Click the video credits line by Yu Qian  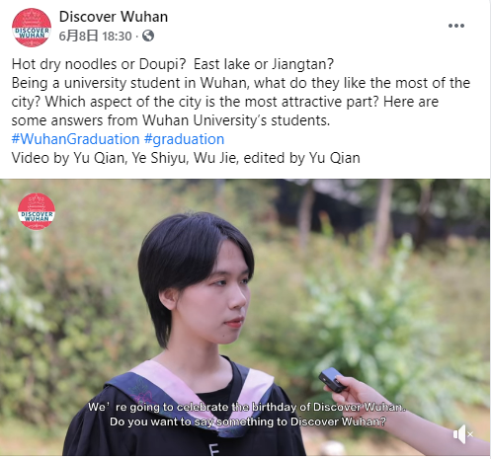pyautogui.click(x=186, y=158)
